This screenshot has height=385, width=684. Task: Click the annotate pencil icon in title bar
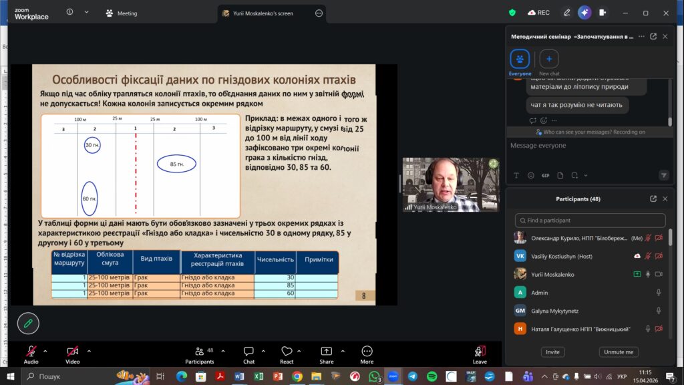pyautogui.click(x=567, y=13)
